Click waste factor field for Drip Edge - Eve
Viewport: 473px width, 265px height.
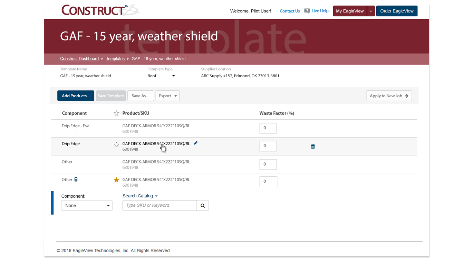pyautogui.click(x=268, y=128)
